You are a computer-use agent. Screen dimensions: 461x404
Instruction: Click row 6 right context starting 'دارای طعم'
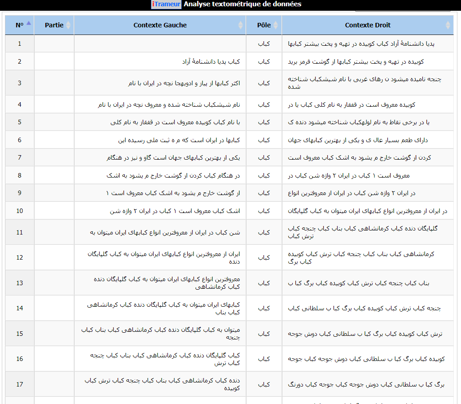[358, 140]
